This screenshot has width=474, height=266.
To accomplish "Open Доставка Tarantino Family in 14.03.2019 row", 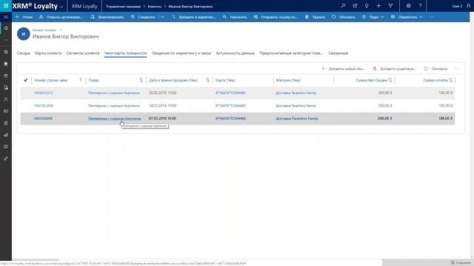I will coord(296,106).
